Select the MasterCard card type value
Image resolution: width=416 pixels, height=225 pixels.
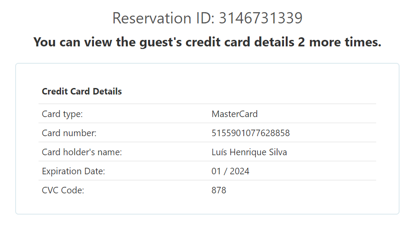tap(234, 114)
